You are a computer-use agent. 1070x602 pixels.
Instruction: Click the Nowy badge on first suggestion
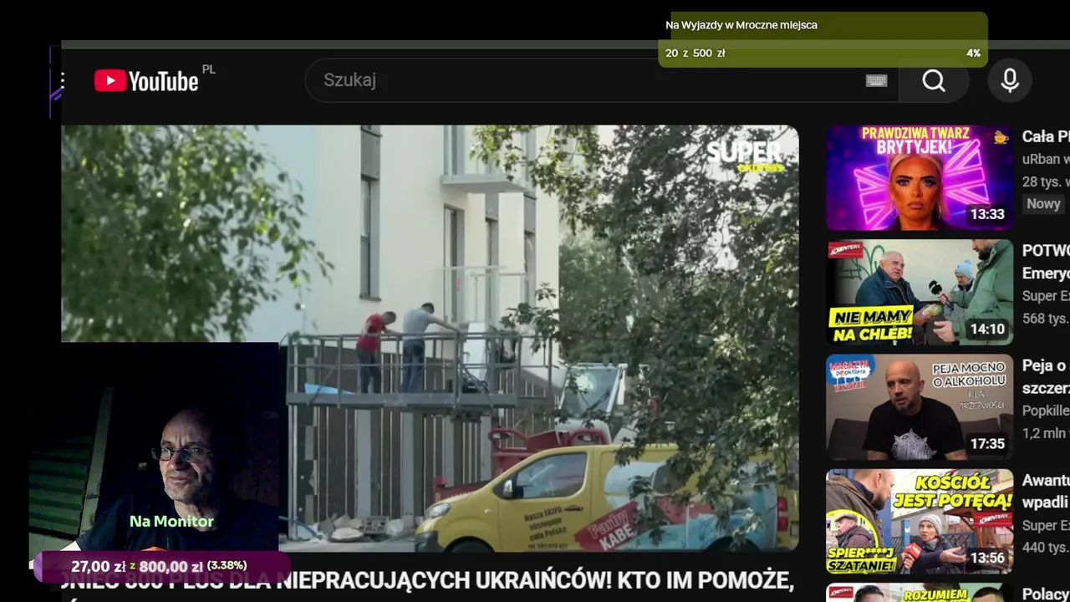point(1043,204)
